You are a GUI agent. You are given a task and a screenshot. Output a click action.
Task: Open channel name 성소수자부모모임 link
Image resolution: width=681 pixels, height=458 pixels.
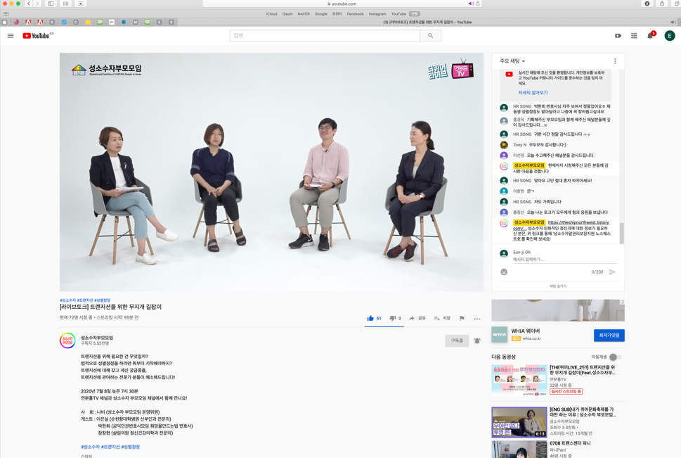[97, 338]
